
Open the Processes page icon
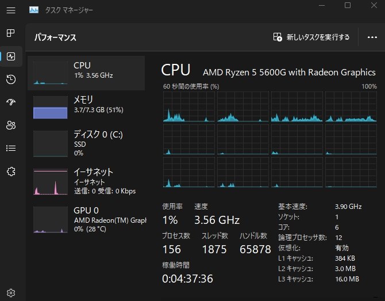[11, 33]
